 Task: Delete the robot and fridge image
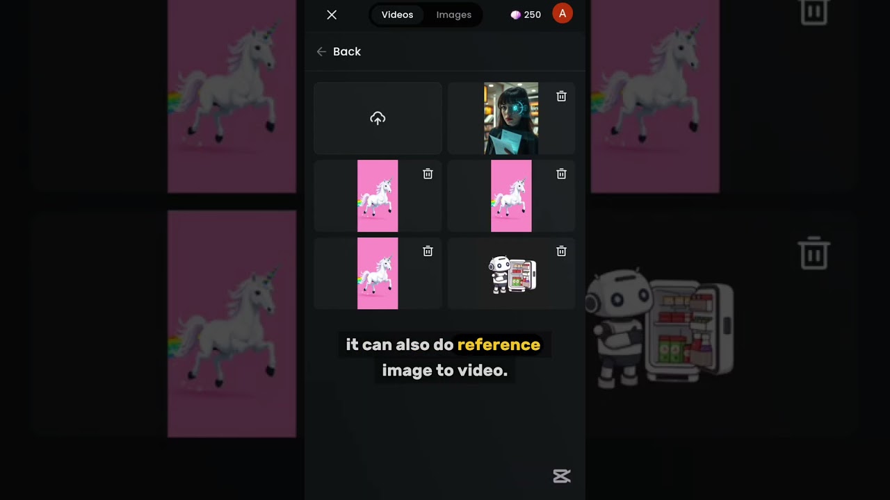561,251
